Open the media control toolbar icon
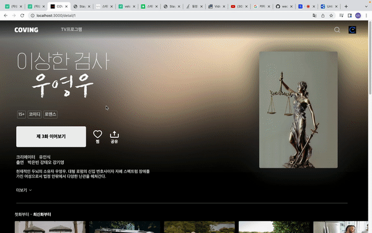Viewport: 372px width, 233px height. (x=342, y=16)
